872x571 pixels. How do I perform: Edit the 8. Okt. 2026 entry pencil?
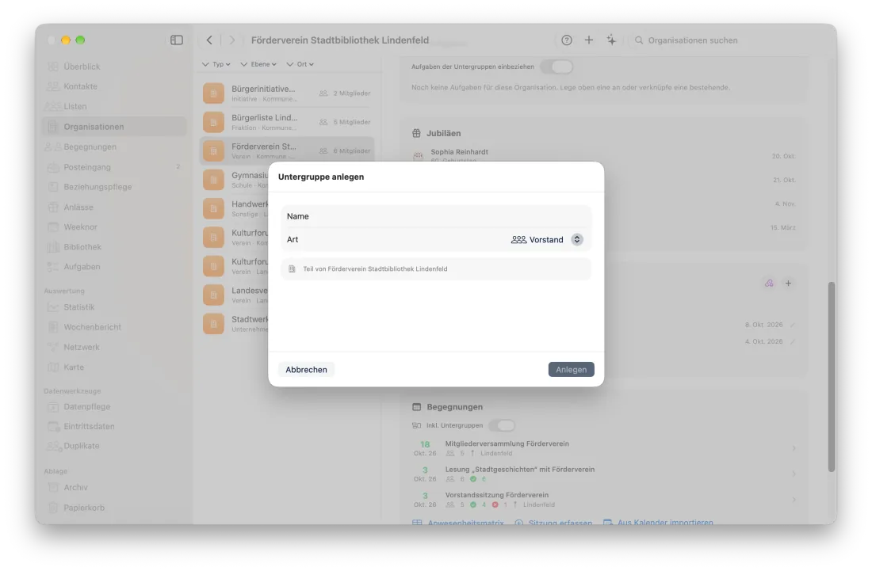pos(793,325)
